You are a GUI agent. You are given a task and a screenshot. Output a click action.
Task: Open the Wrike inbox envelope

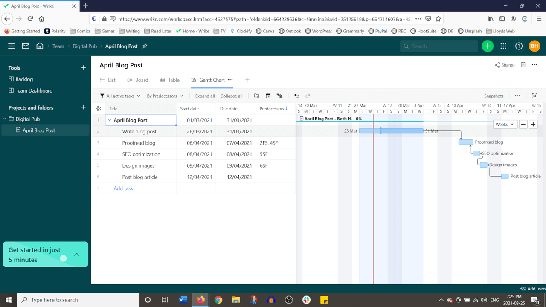[x=25, y=46]
